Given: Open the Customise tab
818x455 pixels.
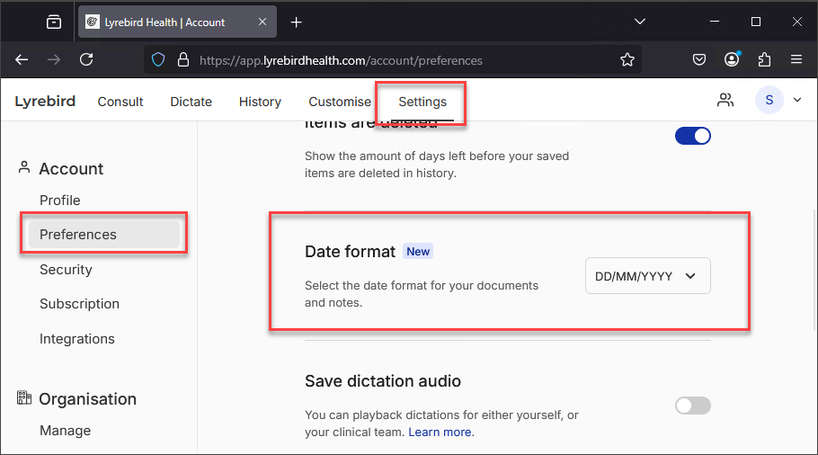Looking at the screenshot, I should [x=340, y=102].
